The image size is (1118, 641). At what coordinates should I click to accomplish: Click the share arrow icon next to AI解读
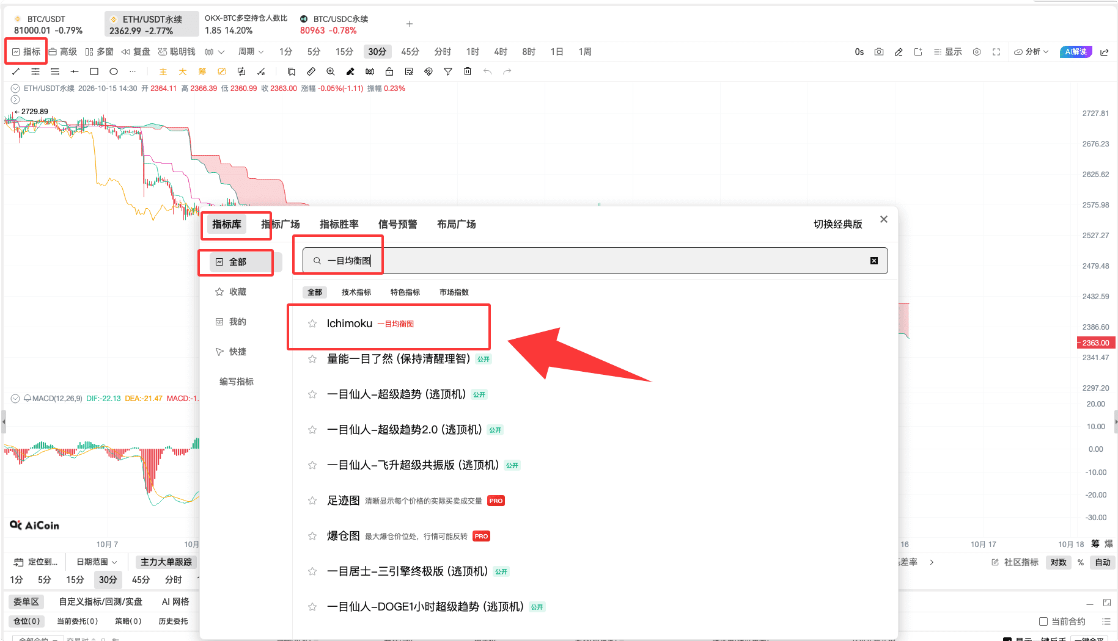1105,52
